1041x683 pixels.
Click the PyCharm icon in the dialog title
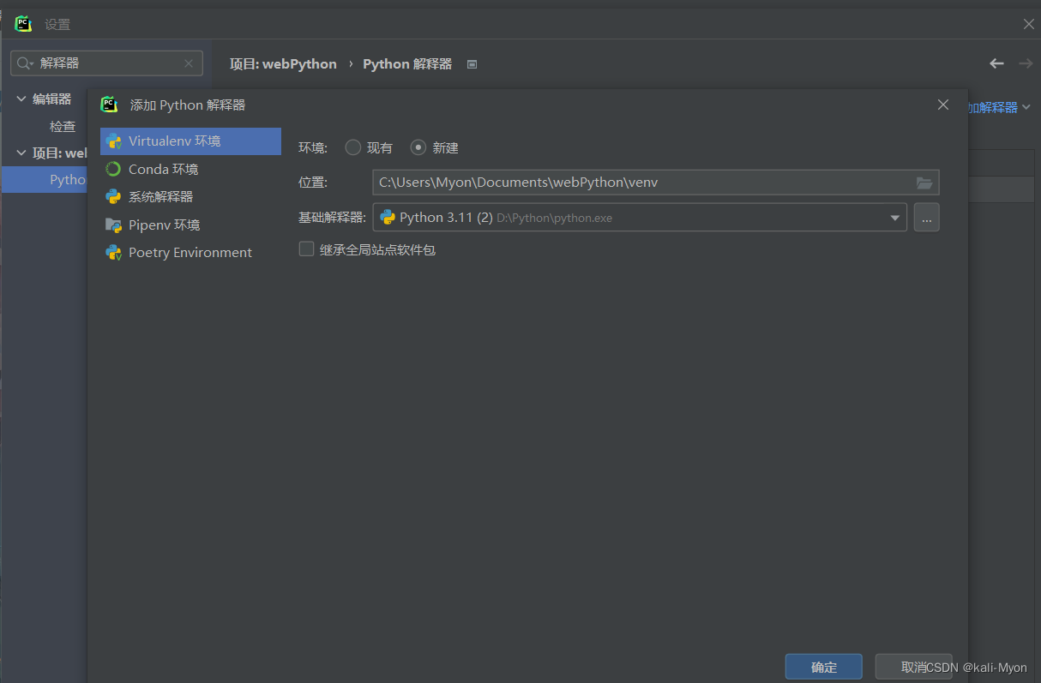click(110, 105)
